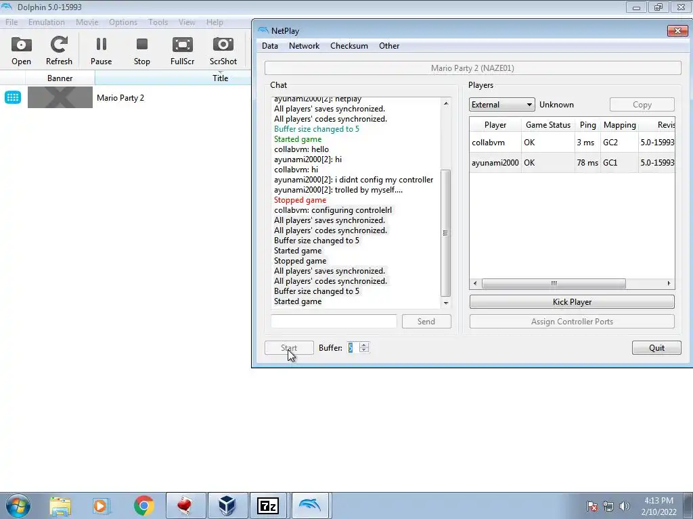The height and width of the screenshot is (519, 693).
Task: Sort by the Player column header
Action: (495, 125)
